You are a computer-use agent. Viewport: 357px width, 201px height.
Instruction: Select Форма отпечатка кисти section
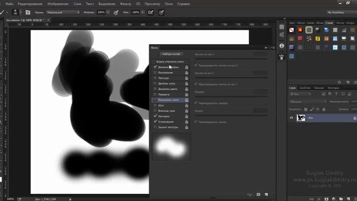coord(170,62)
